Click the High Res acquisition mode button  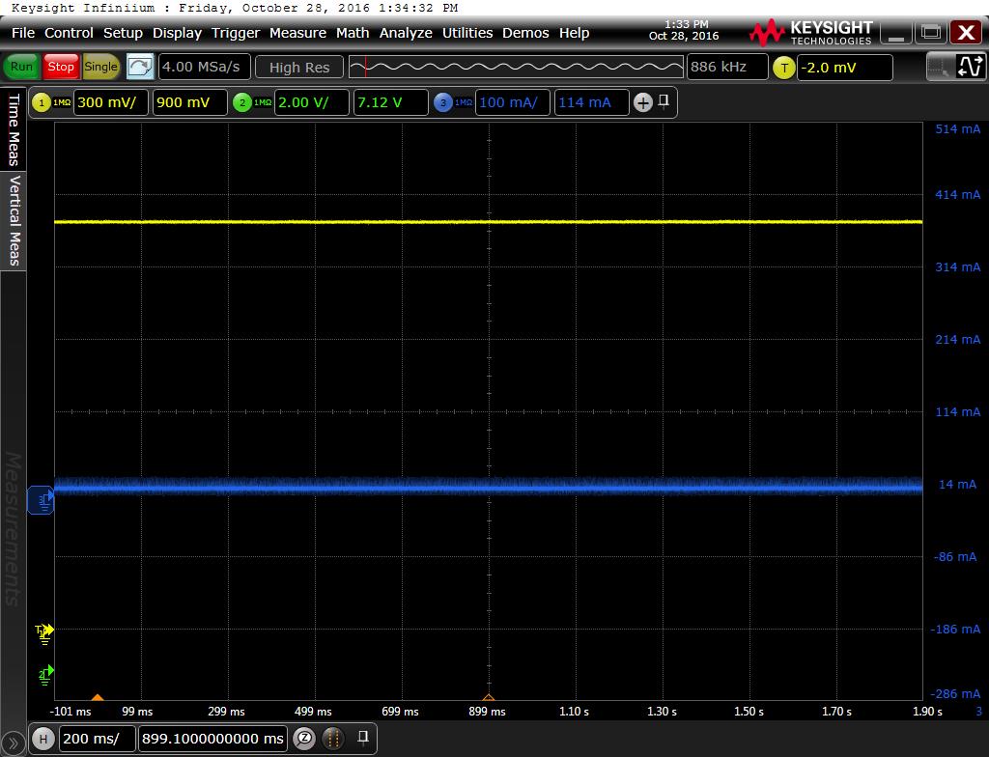[x=299, y=67]
